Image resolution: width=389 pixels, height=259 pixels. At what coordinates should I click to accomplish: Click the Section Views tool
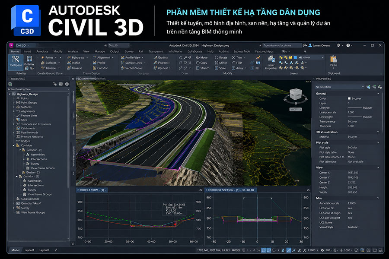pyautogui.click(x=132, y=68)
